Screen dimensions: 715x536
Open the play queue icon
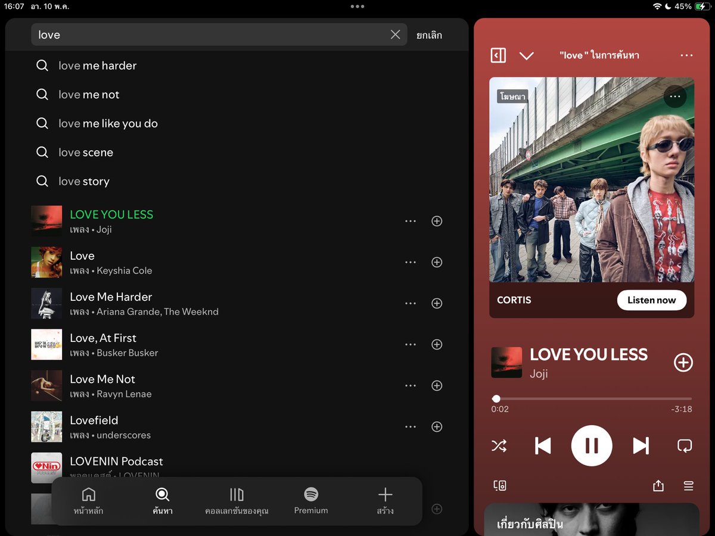pos(688,486)
